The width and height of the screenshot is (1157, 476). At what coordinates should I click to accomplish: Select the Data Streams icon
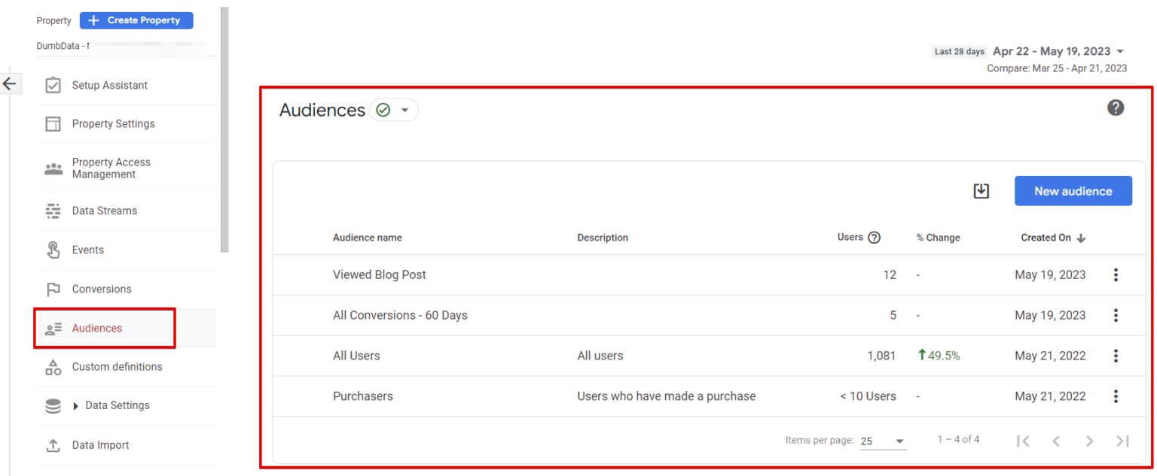(x=53, y=211)
